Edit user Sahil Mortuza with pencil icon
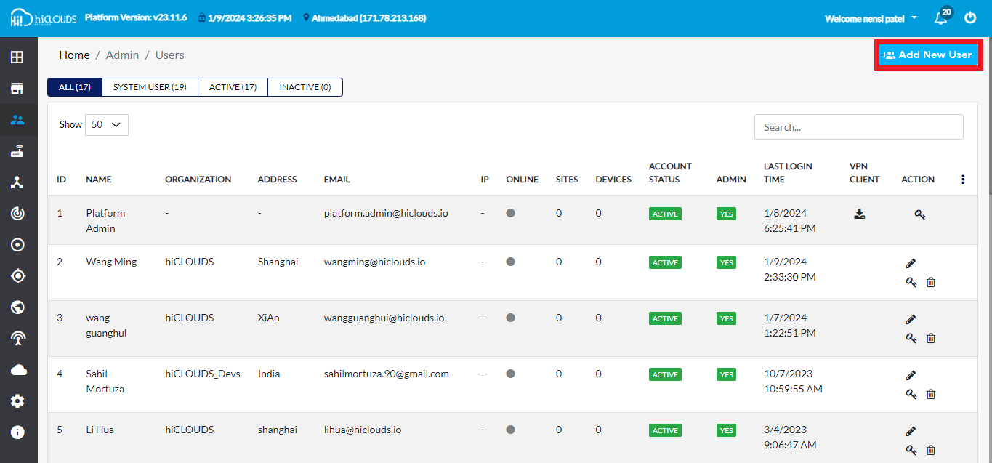This screenshot has width=992, height=463. [911, 375]
